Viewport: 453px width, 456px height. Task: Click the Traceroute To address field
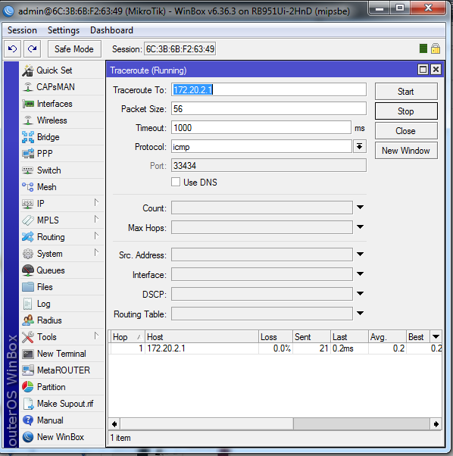coord(269,89)
